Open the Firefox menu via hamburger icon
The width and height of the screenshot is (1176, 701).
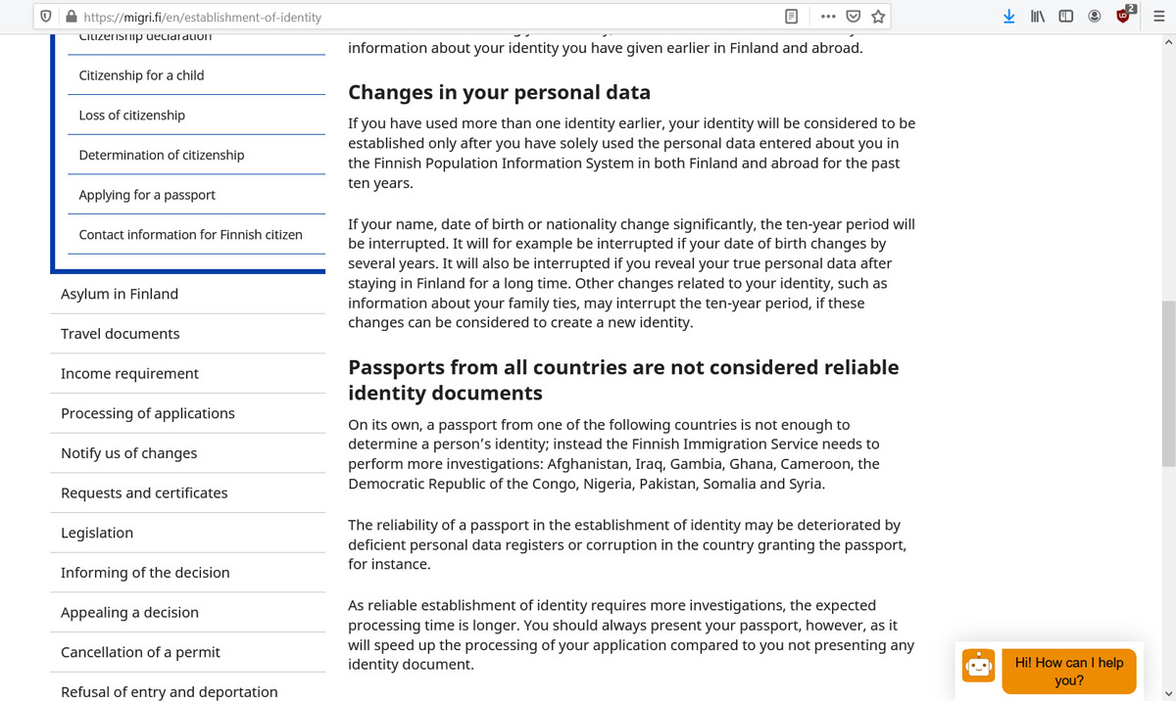click(x=1158, y=16)
